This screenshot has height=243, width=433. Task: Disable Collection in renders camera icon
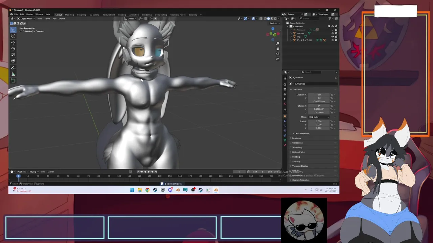[x=336, y=26]
